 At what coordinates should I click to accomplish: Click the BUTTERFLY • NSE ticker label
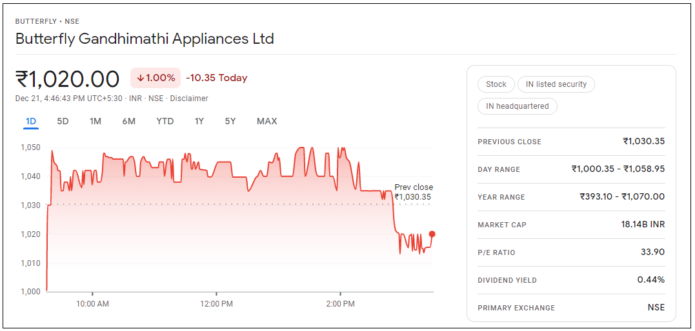47,21
